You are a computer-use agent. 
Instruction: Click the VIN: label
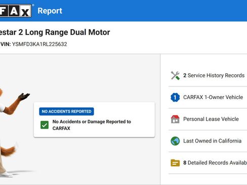pos(6,44)
